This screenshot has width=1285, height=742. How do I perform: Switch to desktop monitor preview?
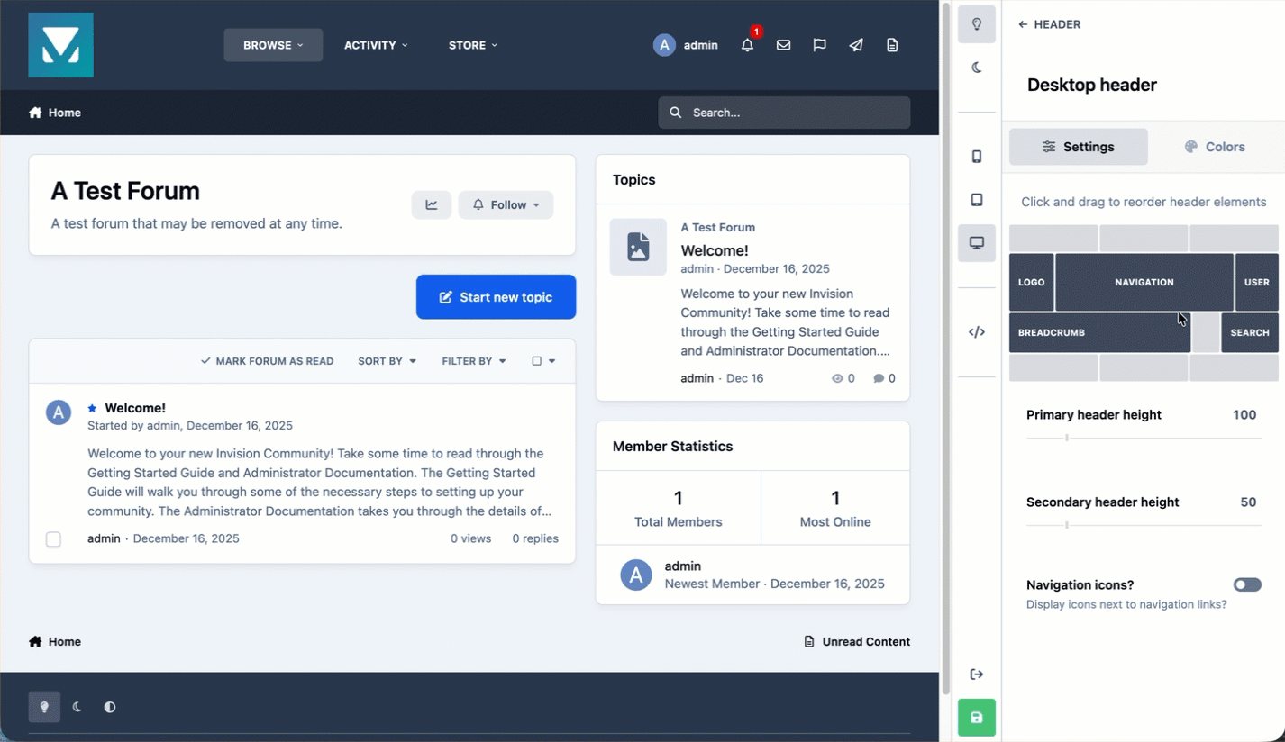[977, 243]
